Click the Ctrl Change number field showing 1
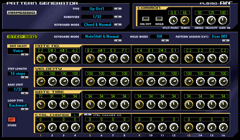240x140 pixels. click(x=75, y=115)
